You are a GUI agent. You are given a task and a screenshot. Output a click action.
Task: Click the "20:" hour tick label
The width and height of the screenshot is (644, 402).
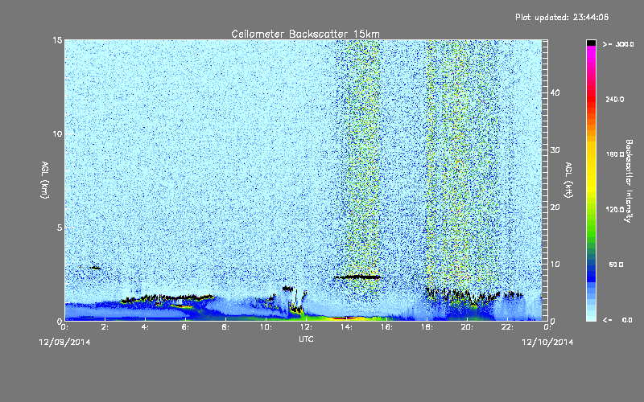(467, 327)
